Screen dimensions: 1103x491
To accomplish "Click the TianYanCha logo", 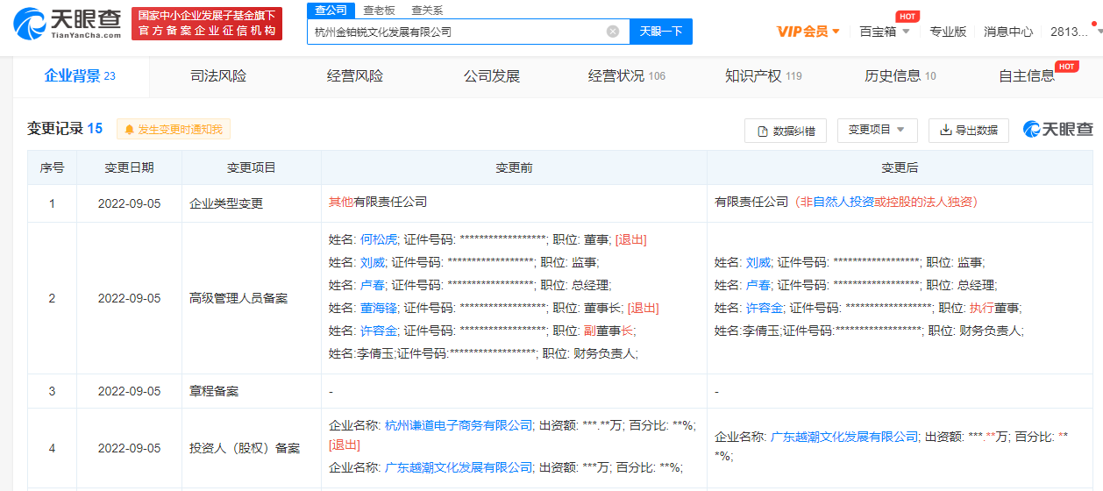I will click(67, 25).
